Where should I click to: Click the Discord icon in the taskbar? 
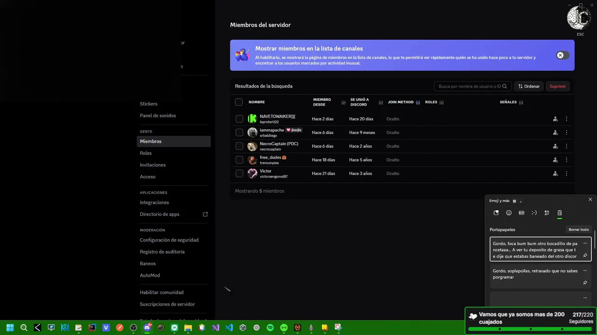147,328
